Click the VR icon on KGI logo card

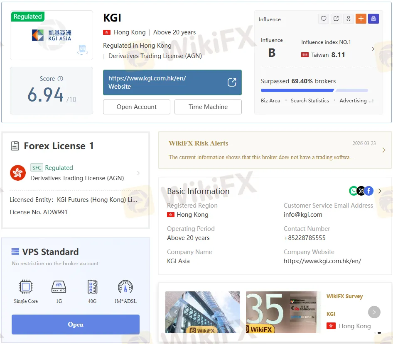tap(82, 49)
